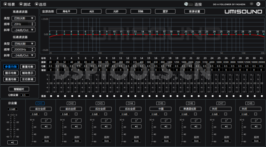Viewport: 266px width, 147px height.
Task: Tick the CH5 checkbox
Action: coord(166,114)
